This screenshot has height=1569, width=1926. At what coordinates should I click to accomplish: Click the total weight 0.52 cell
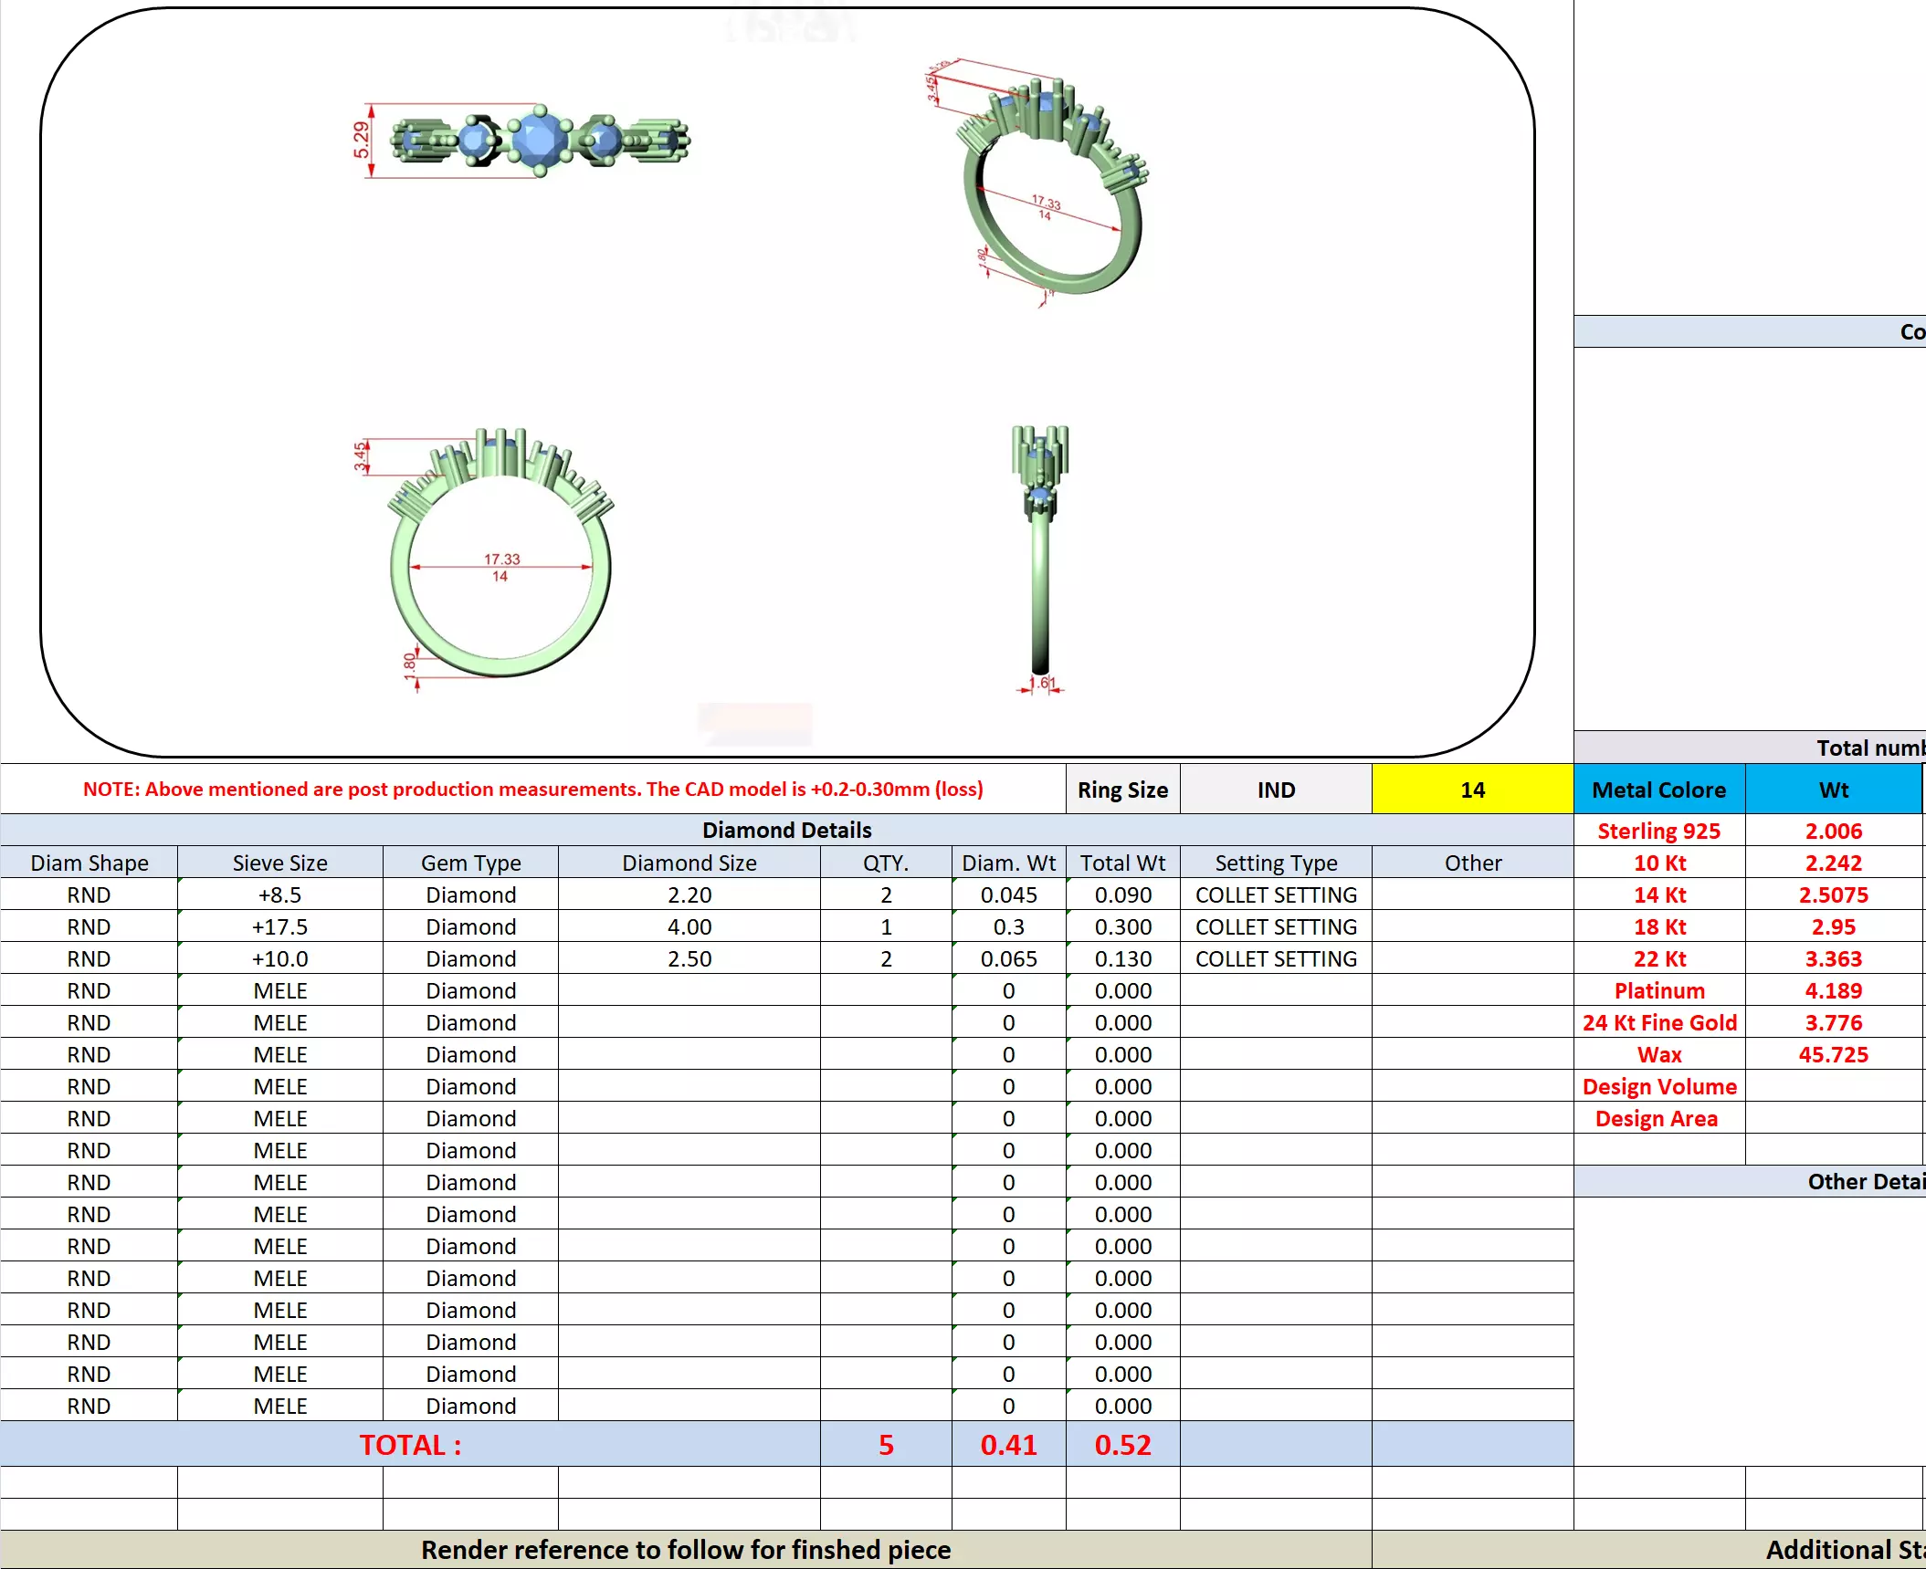pyautogui.click(x=1122, y=1445)
